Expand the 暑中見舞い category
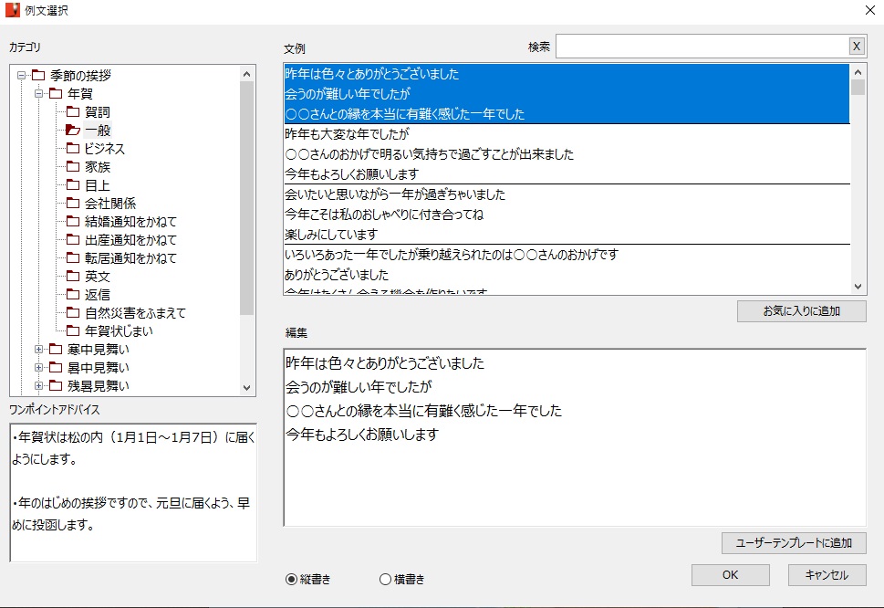 [38, 368]
